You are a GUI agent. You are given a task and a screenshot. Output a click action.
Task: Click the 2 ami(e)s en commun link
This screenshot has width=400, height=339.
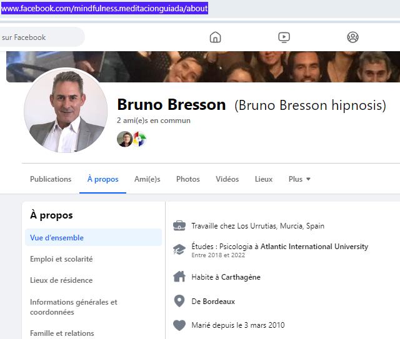click(x=154, y=120)
